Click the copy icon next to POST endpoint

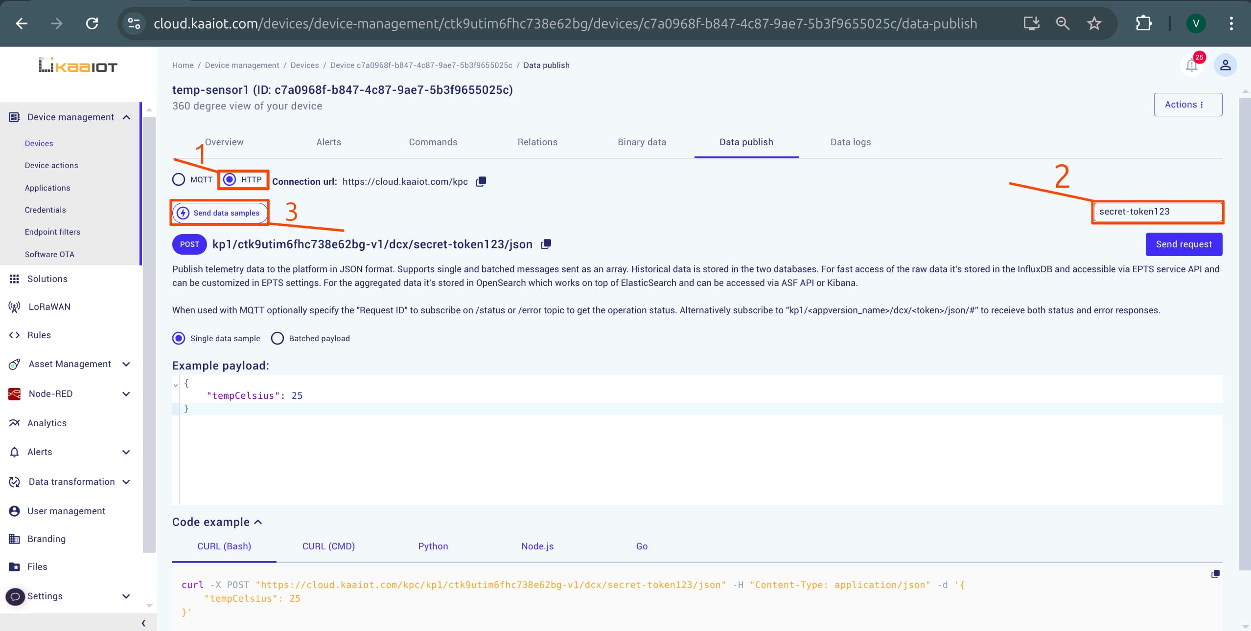click(546, 244)
